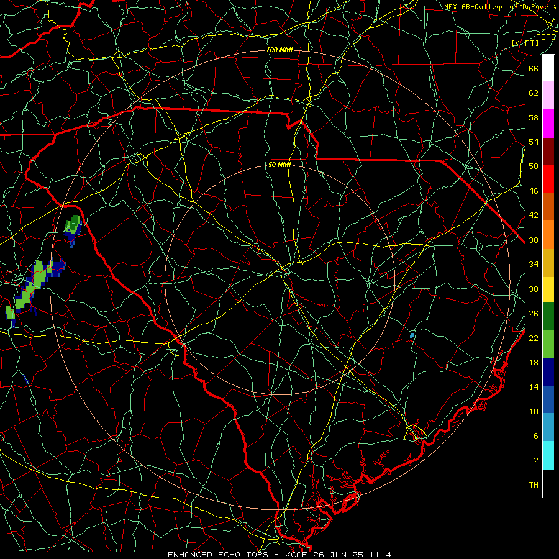Screen dimensions: 559x559
Task: Click the '14' legend value label
Action: click(x=534, y=387)
